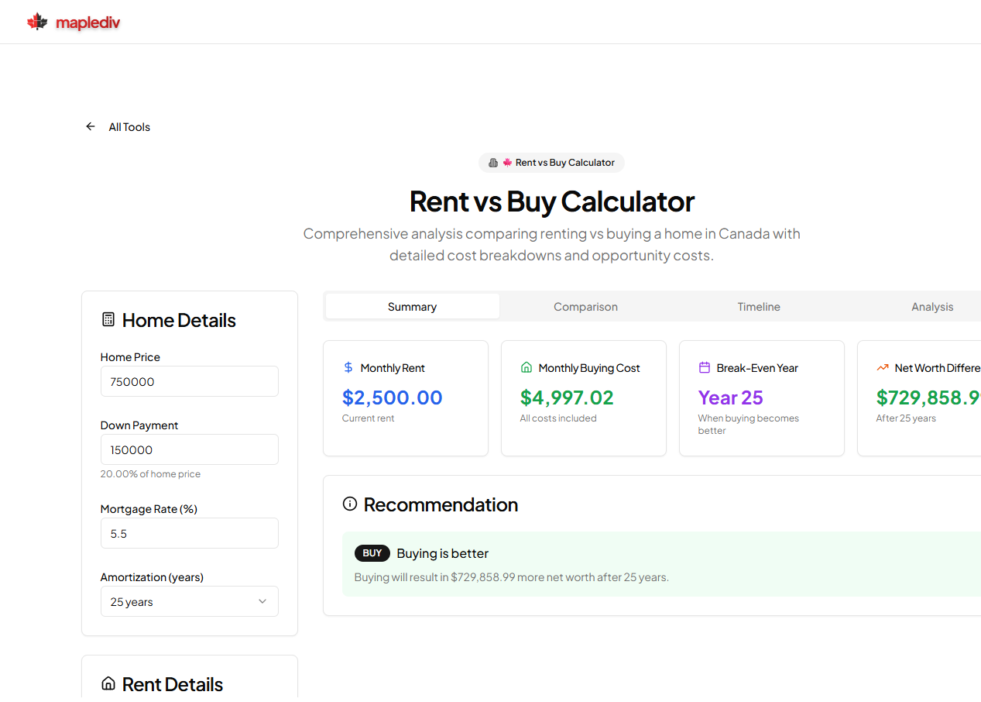This screenshot has height=702, width=981.
Task: Click the dollar sign icon on Monthly Rent card
Action: click(348, 367)
